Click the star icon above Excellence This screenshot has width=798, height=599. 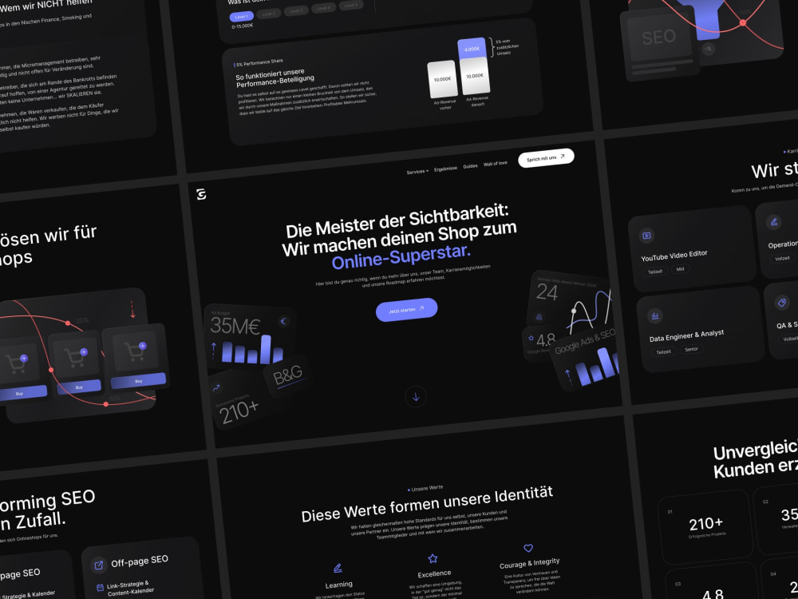pos(433,558)
